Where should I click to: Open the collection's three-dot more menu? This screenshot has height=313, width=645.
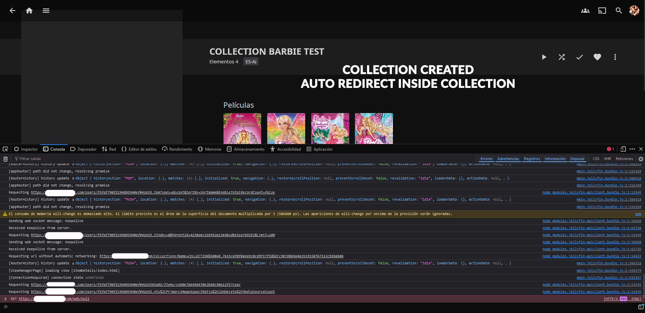[615, 57]
